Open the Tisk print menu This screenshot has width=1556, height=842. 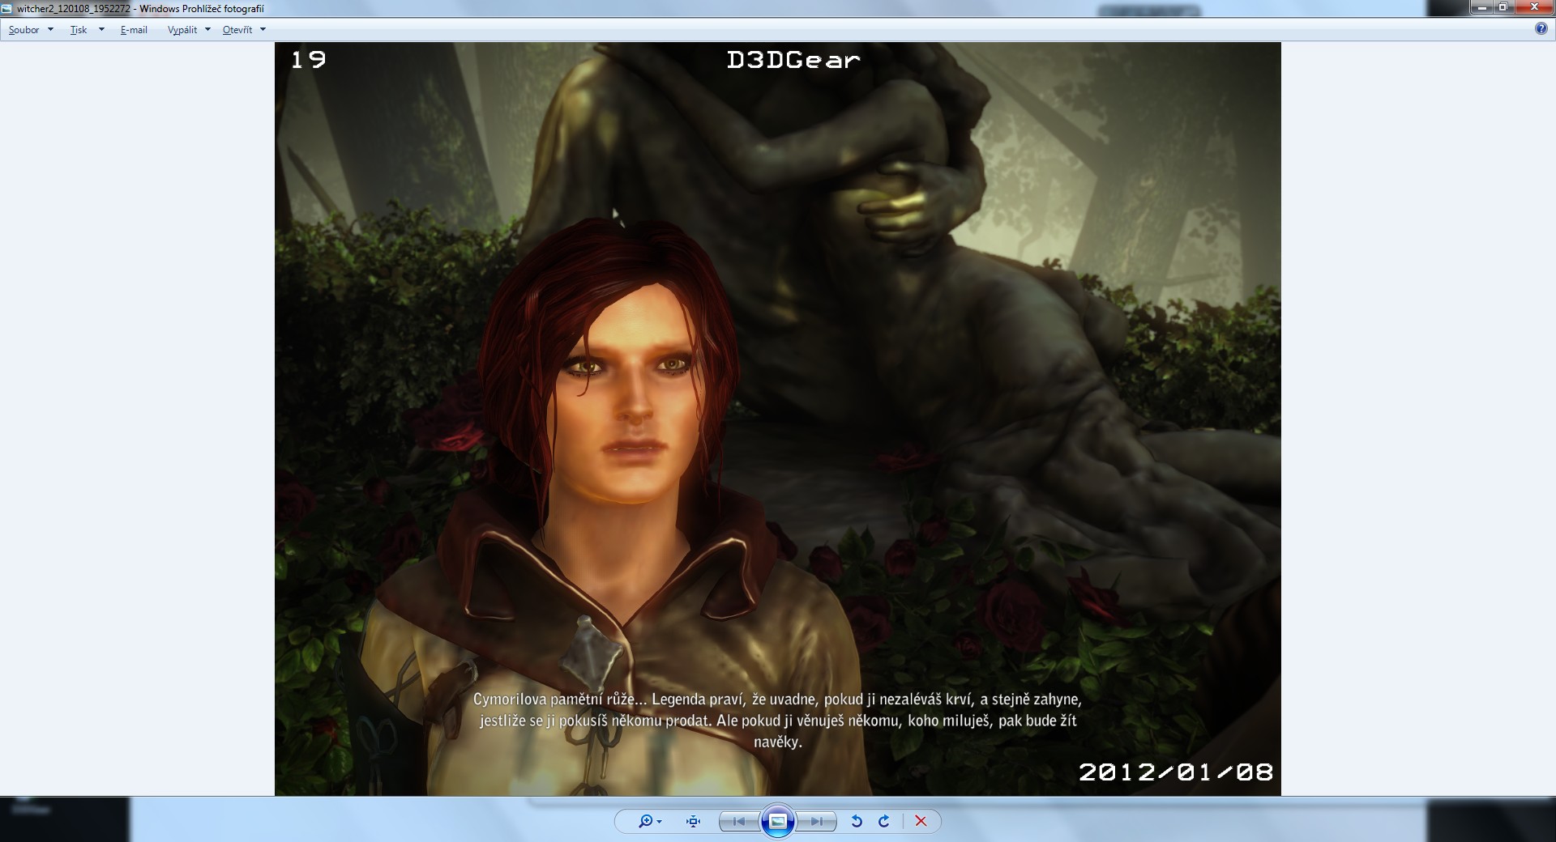(x=86, y=30)
